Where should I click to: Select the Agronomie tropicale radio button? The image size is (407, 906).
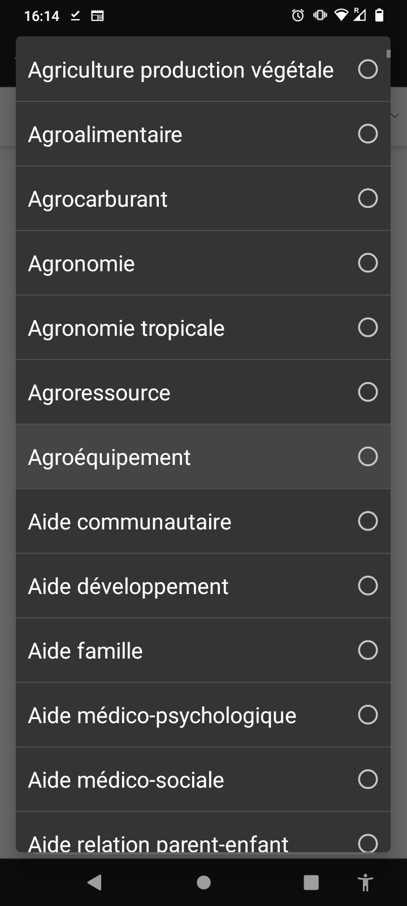368,328
